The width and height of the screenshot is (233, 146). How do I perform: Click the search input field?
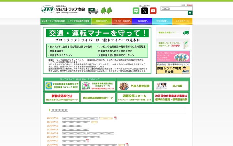point(176,8)
